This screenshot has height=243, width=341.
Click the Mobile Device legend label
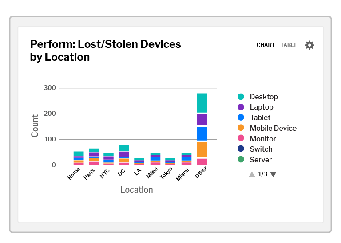click(273, 128)
